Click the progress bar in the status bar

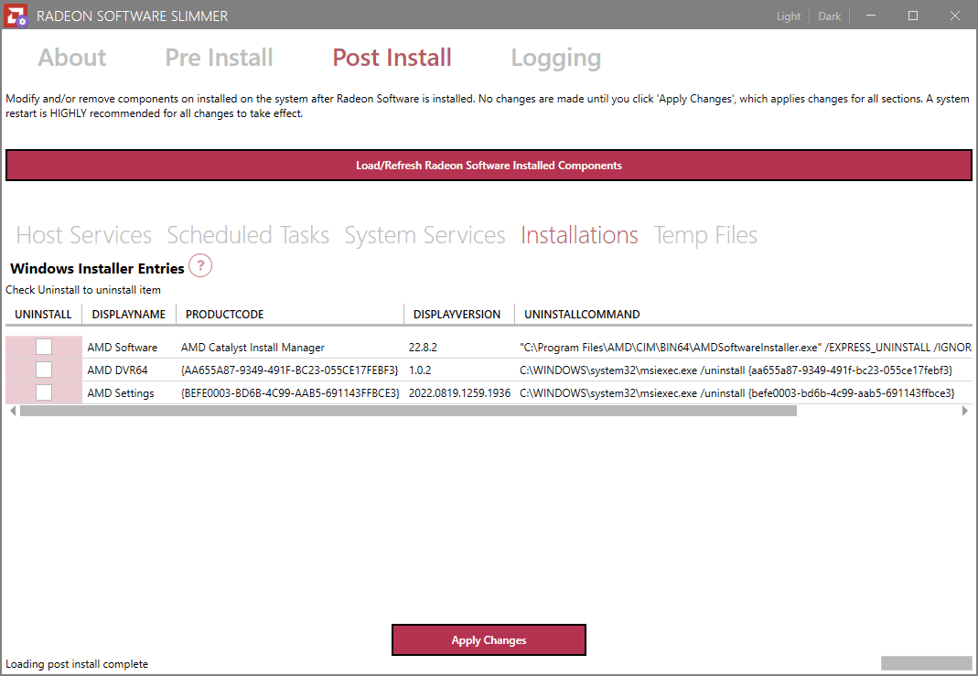tap(926, 663)
